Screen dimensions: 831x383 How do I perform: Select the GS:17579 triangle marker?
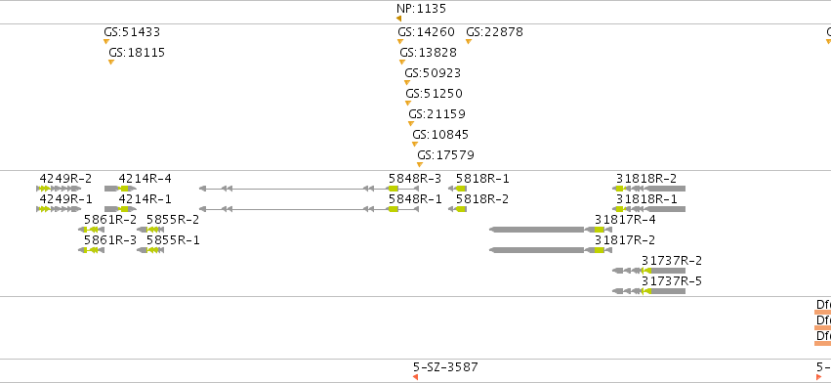point(420,165)
